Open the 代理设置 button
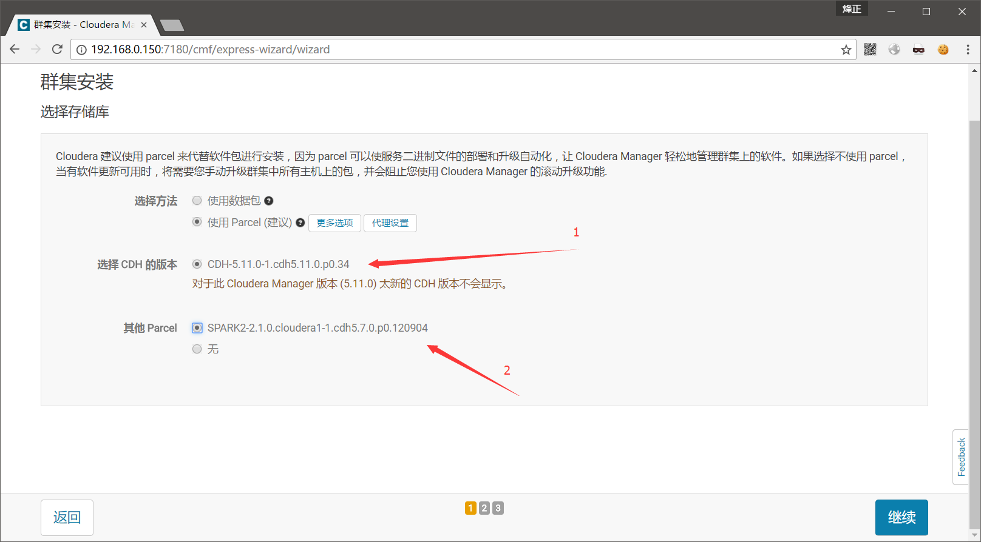Viewport: 981px width, 542px height. [390, 223]
